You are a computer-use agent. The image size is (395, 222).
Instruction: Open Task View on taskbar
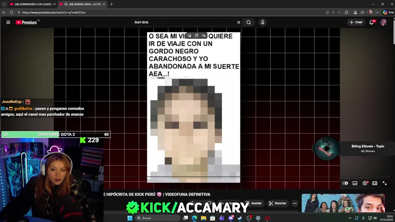(185, 218)
